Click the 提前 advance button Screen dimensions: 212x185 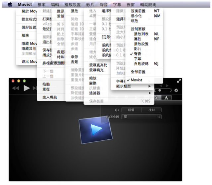click(151, 110)
